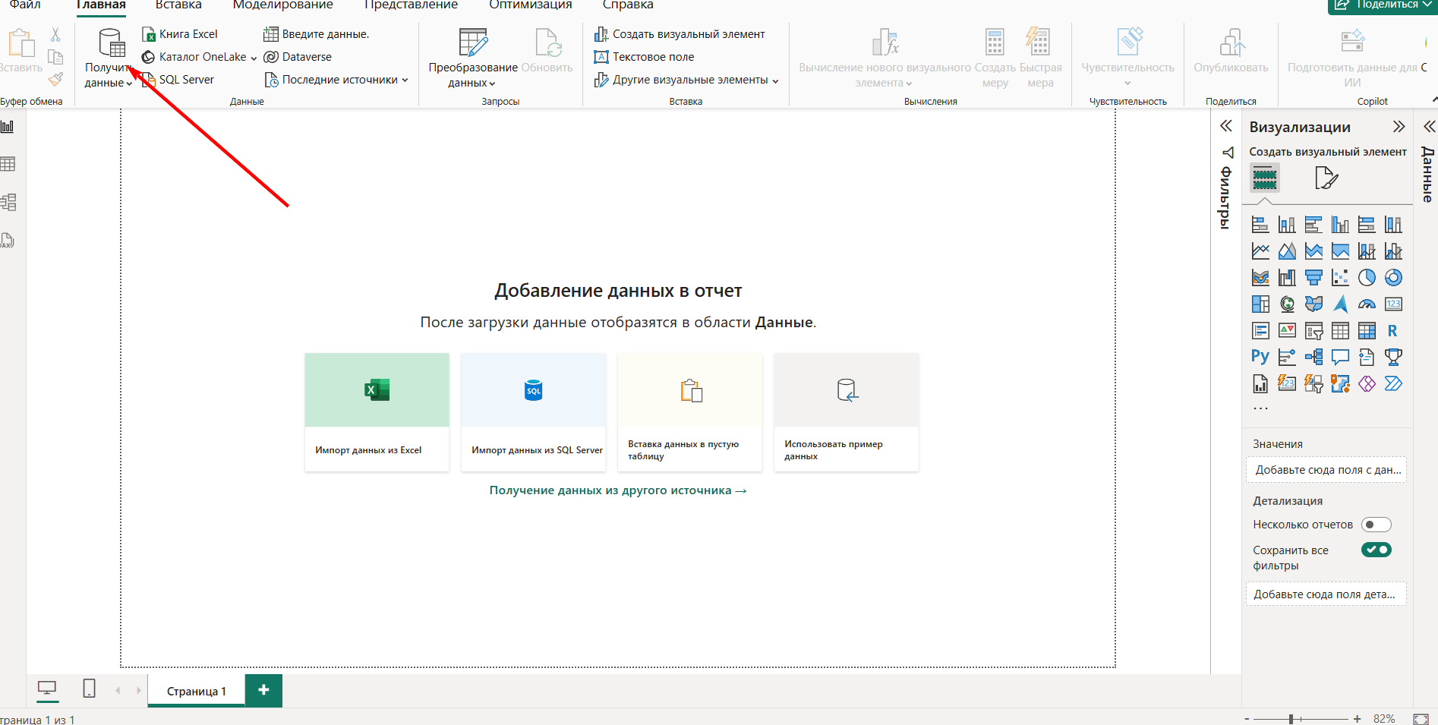This screenshot has height=725, width=1438.
Task: Open model view in left sidebar
Action: 8,202
